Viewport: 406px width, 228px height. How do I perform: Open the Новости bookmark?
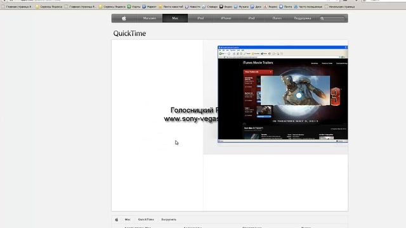193,6
